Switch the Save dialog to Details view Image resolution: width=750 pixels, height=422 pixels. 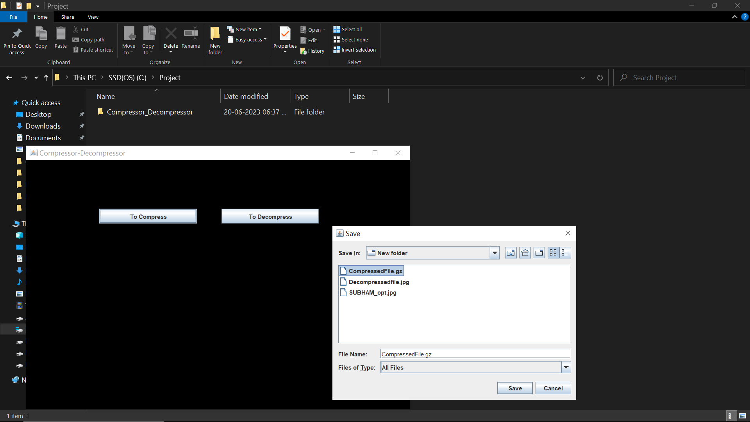pyautogui.click(x=565, y=252)
